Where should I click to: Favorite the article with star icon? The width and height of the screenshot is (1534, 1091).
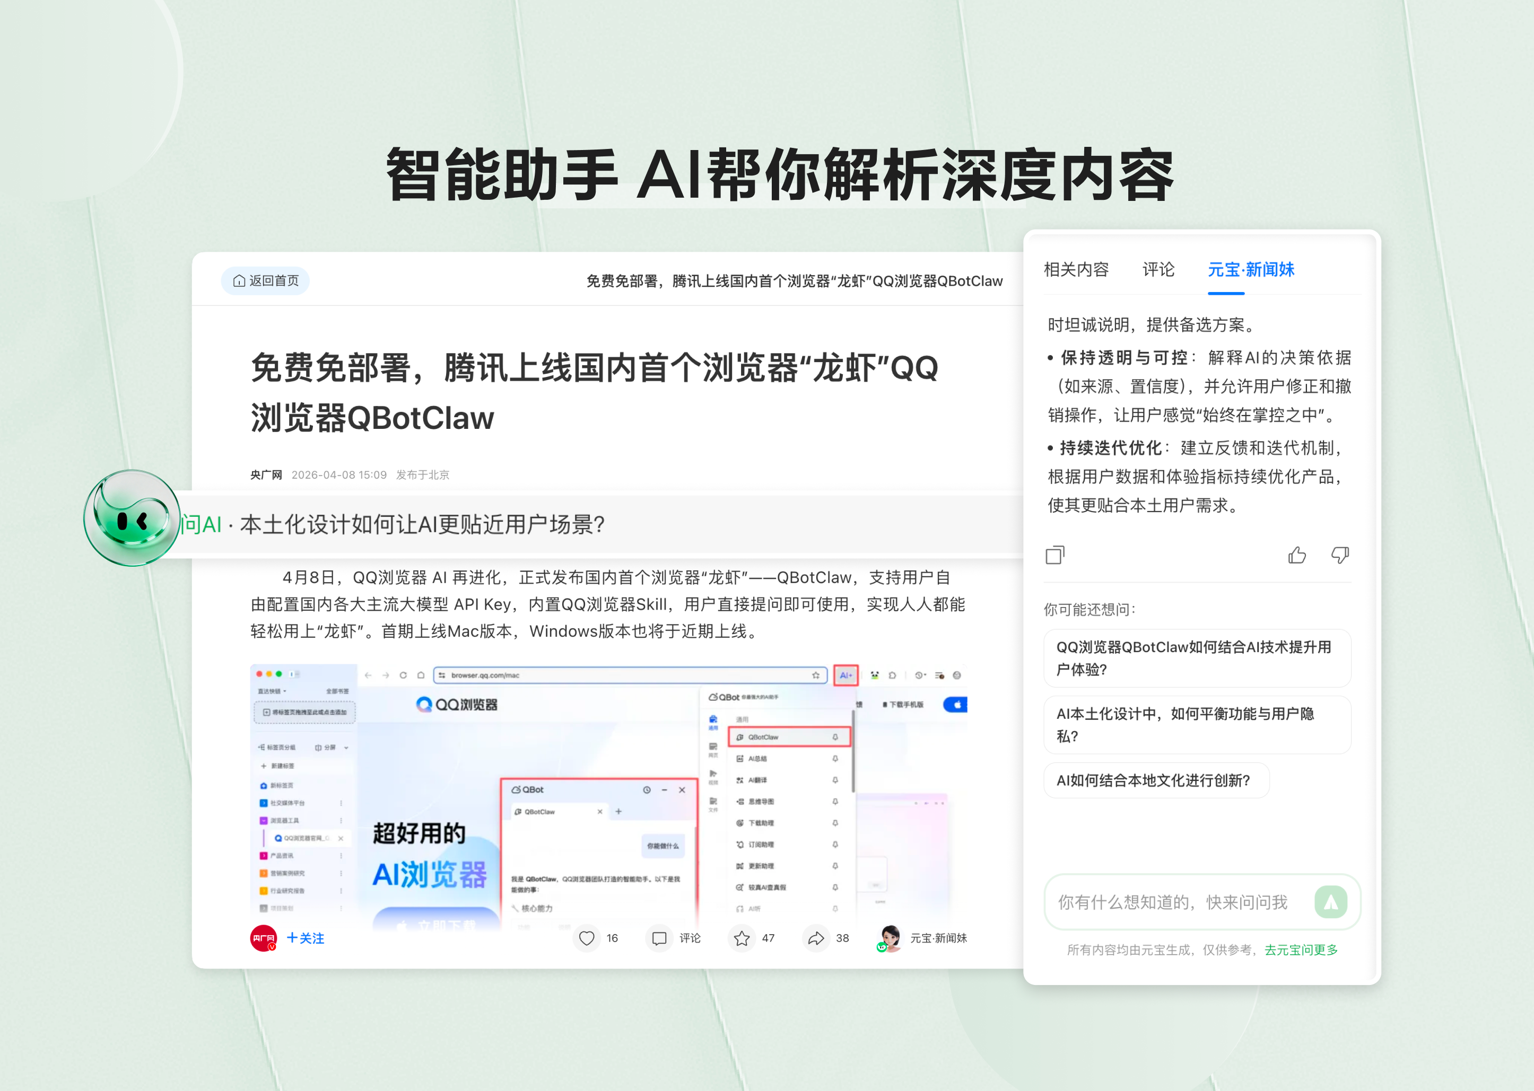tap(742, 938)
